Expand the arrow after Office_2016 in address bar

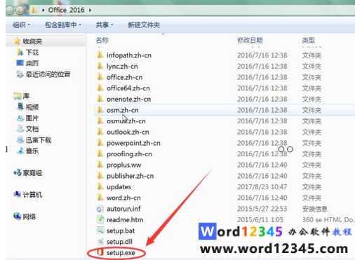tap(90, 10)
